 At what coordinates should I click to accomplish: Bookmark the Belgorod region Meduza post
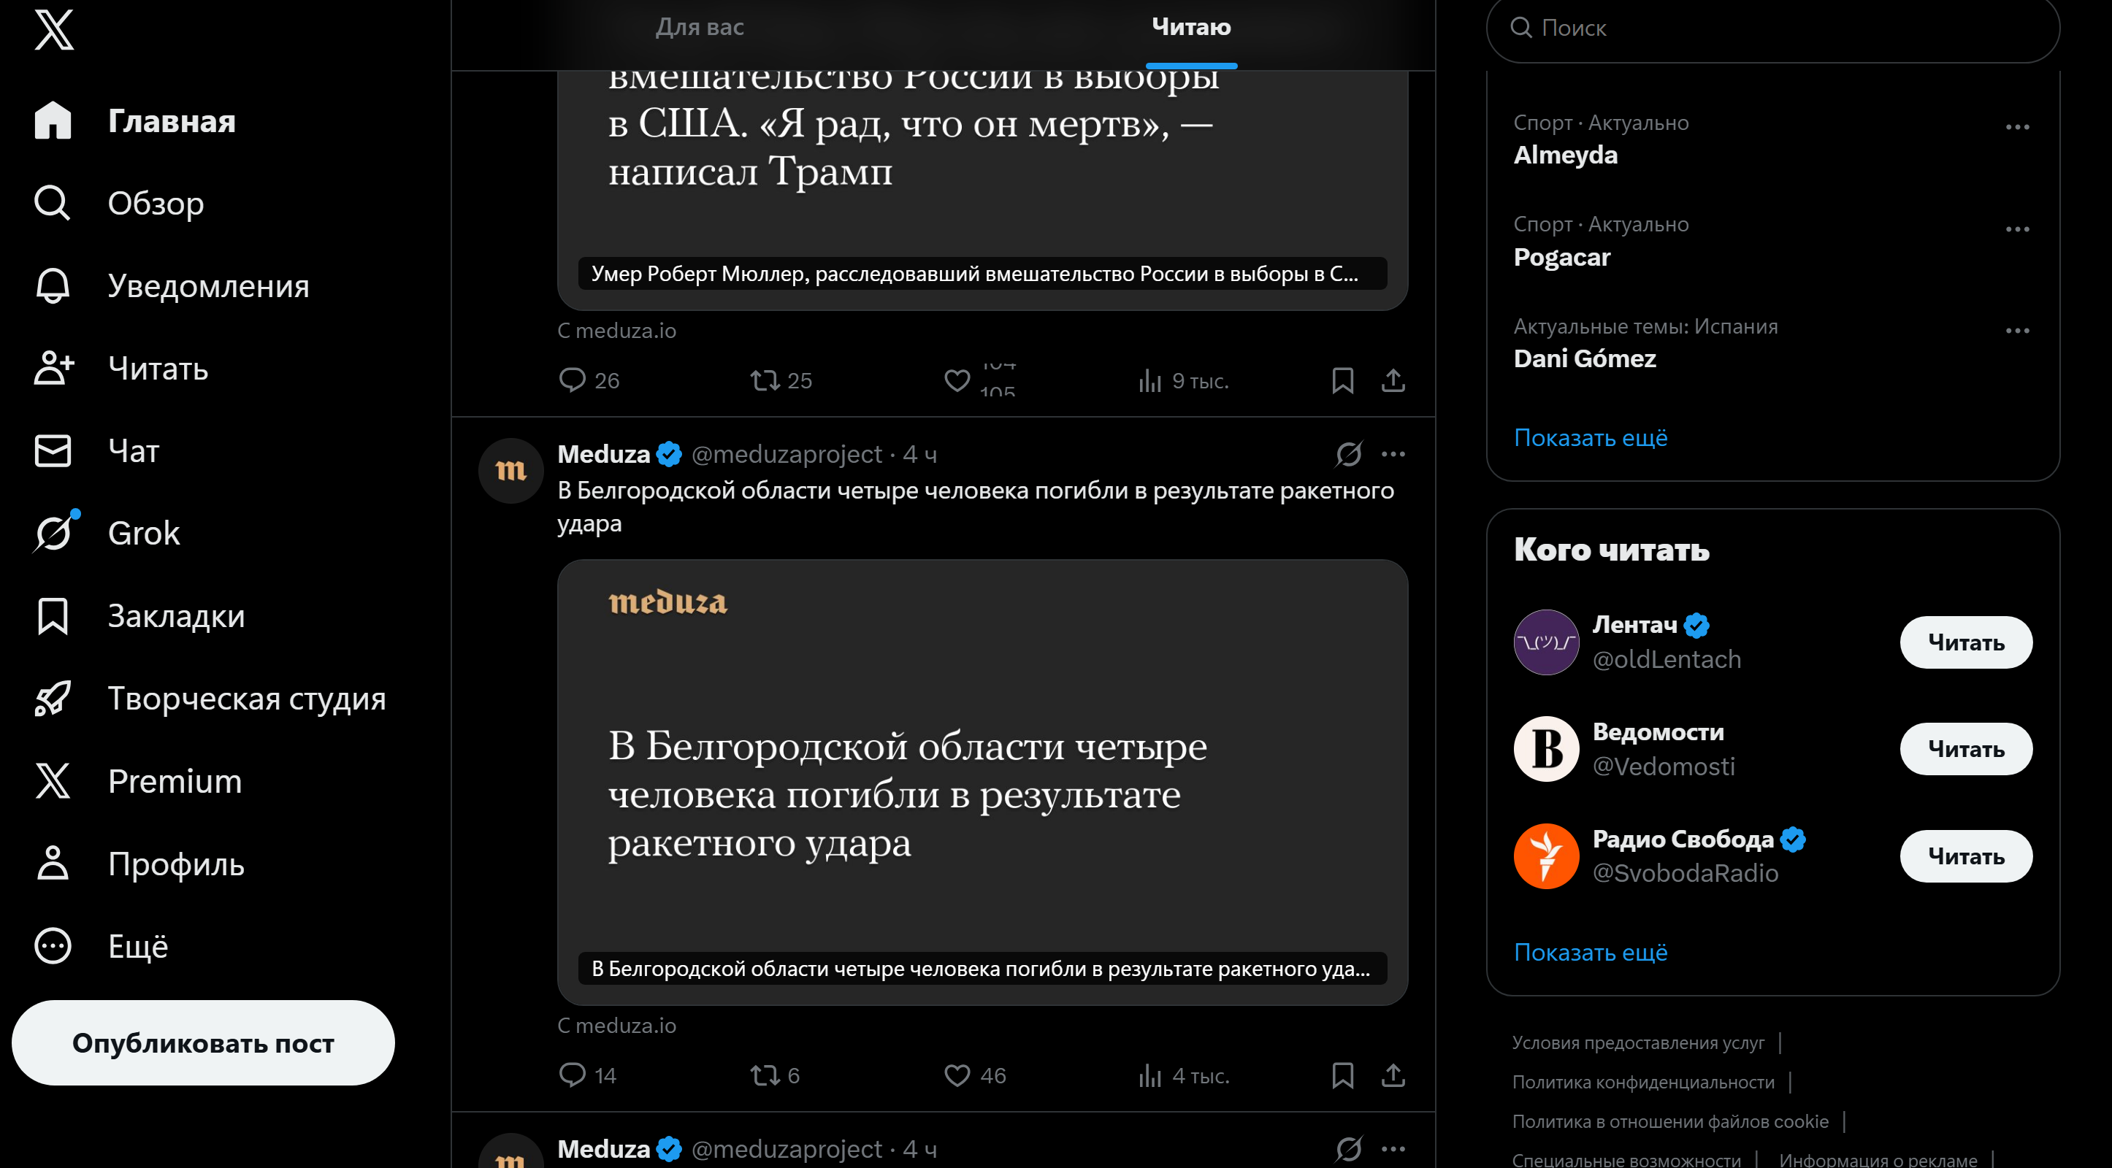1342,1075
